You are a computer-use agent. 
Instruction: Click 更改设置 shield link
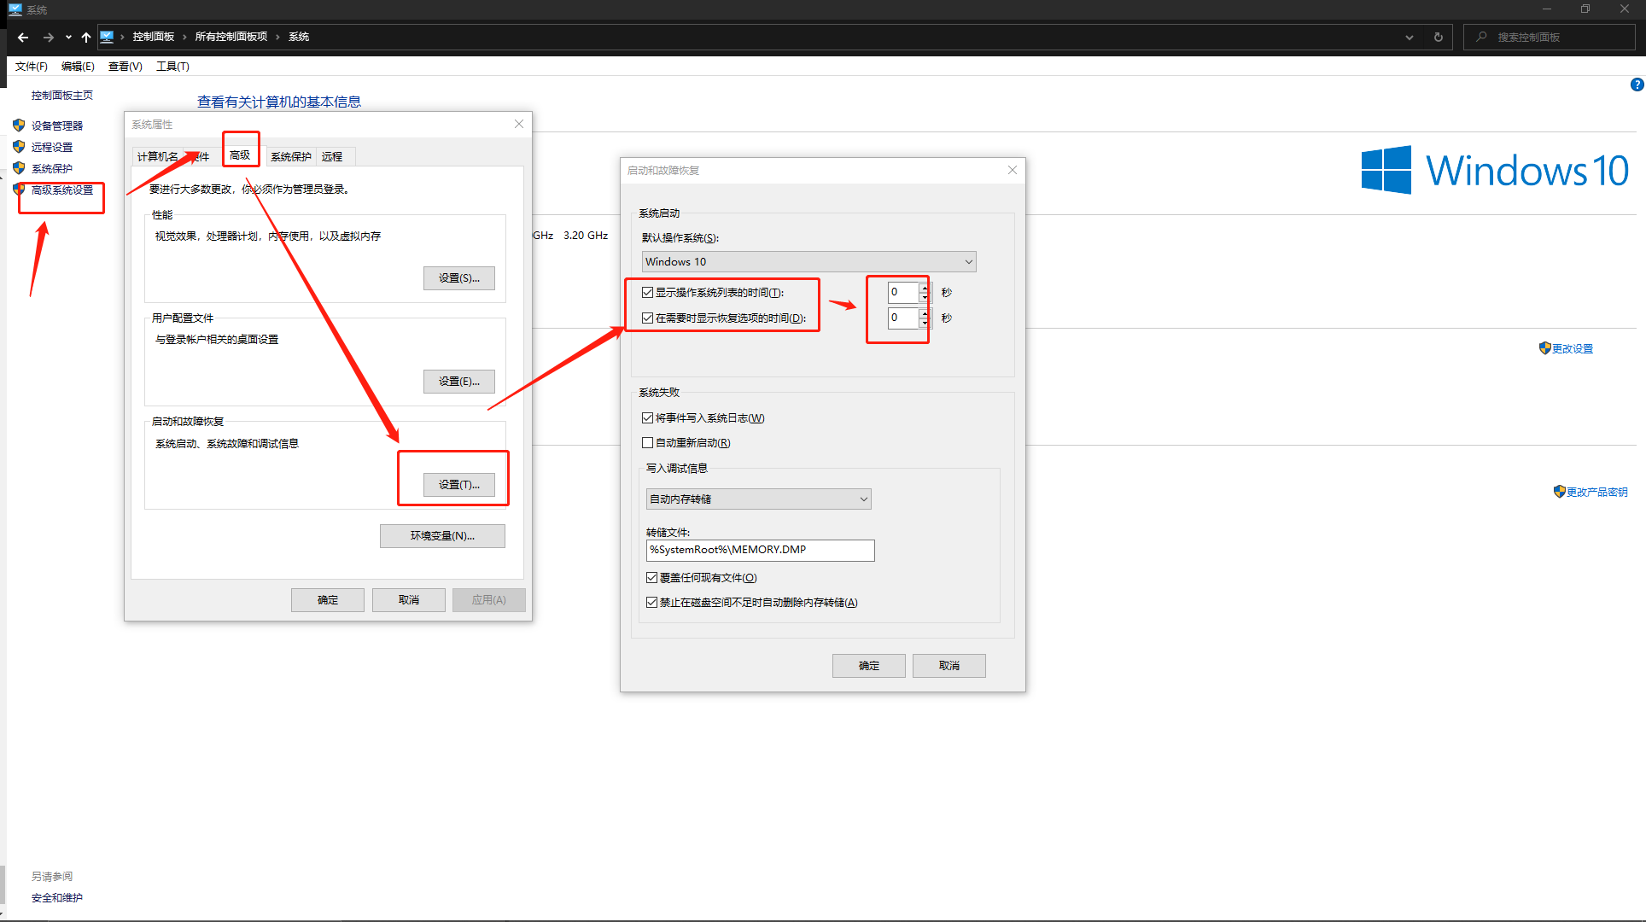[x=1571, y=348]
